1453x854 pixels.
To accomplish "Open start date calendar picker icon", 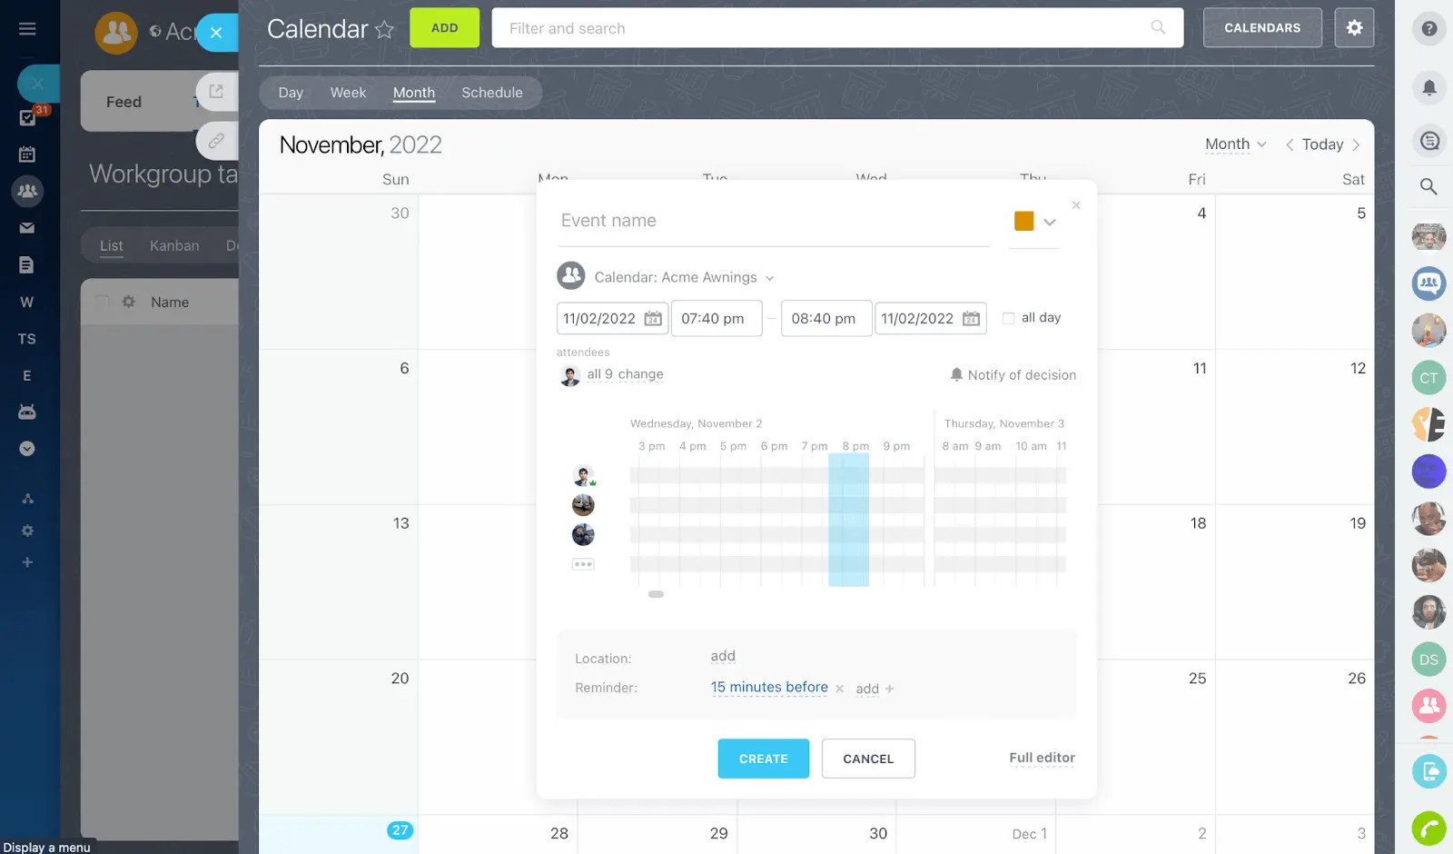I will (x=653, y=319).
